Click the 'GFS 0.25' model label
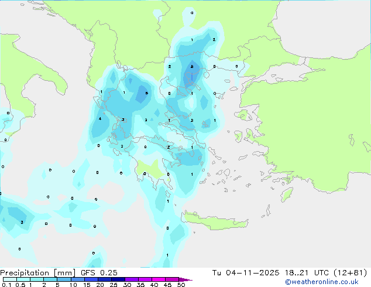 tap(99, 273)
